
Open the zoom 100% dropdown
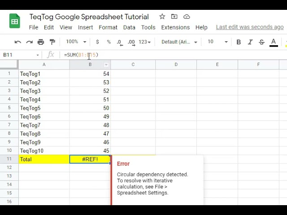[76, 42]
